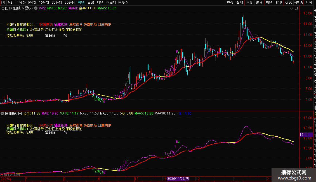Viewport: 316px width, 182px height.
Task: Toggle the left sidebar panel icon
Action: 3,3
